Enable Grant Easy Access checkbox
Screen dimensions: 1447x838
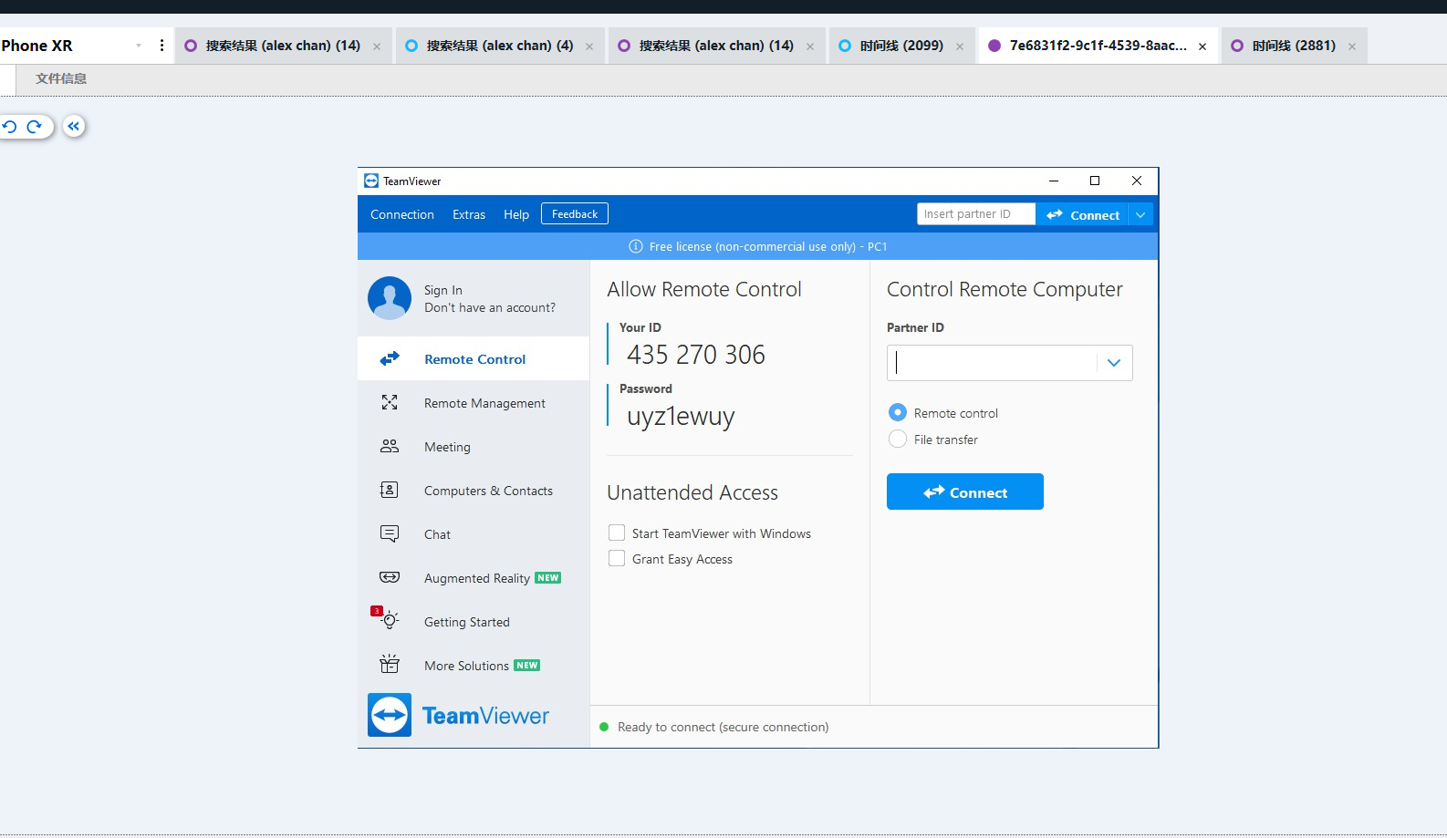click(x=617, y=558)
